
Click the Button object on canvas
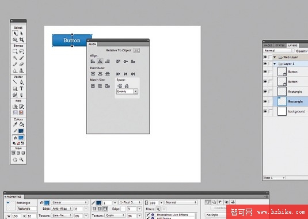(72, 40)
